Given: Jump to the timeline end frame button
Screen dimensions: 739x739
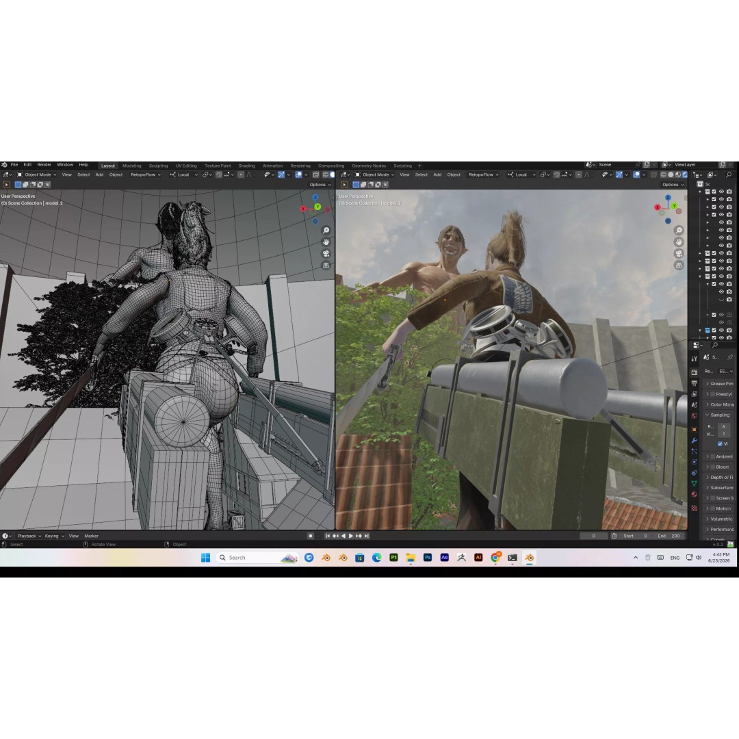Looking at the screenshot, I should [366, 536].
